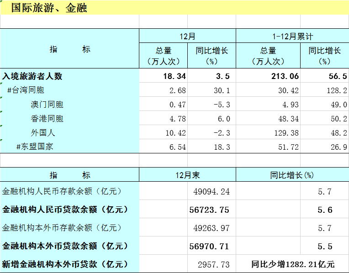Click the 金融机构本外币存款余额 row label

62,227
